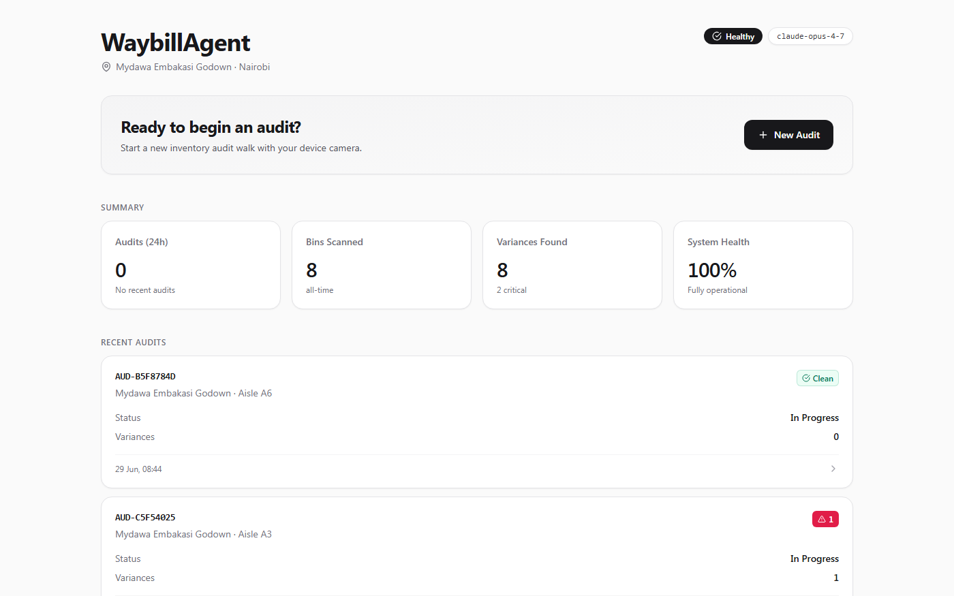
Task: Select the System Health summary label
Action: (x=718, y=242)
